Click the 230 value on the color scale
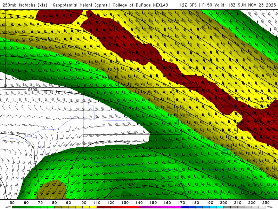Screen dimensions: 278x209 266,203
